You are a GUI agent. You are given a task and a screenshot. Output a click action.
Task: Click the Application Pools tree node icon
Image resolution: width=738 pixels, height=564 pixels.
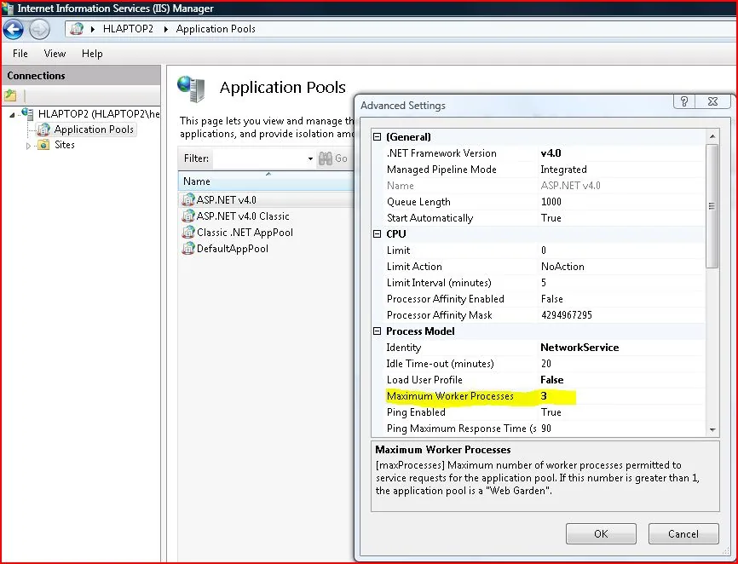(x=43, y=129)
